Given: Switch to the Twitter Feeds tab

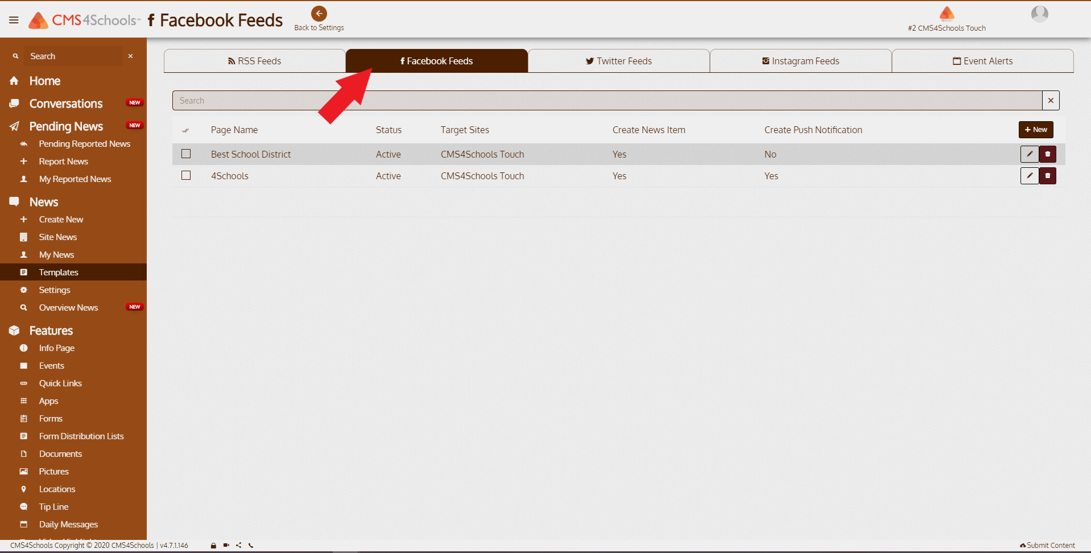Looking at the screenshot, I should point(619,61).
